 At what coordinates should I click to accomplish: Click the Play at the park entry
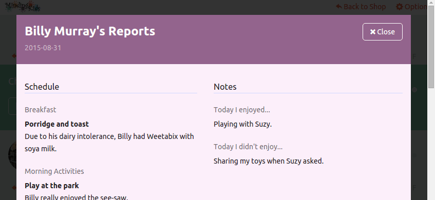point(51,186)
